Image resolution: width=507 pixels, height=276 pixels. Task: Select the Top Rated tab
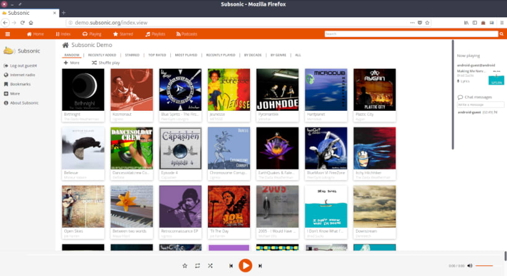(x=157, y=55)
